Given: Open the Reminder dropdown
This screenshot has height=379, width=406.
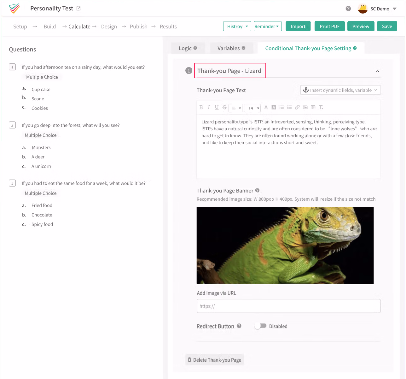Looking at the screenshot, I should (268, 27).
